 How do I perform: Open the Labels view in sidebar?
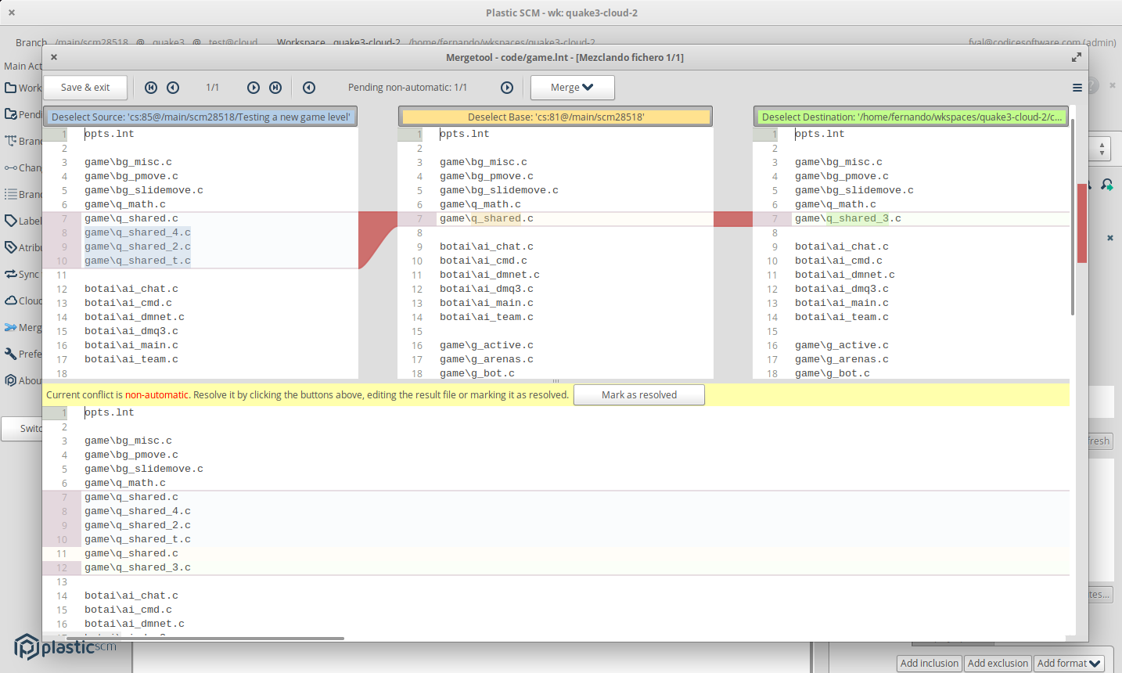pyautogui.click(x=11, y=221)
